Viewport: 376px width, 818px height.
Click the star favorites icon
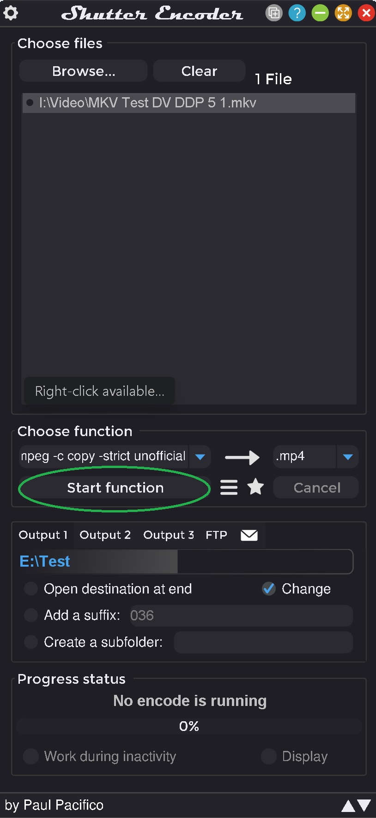coord(255,487)
